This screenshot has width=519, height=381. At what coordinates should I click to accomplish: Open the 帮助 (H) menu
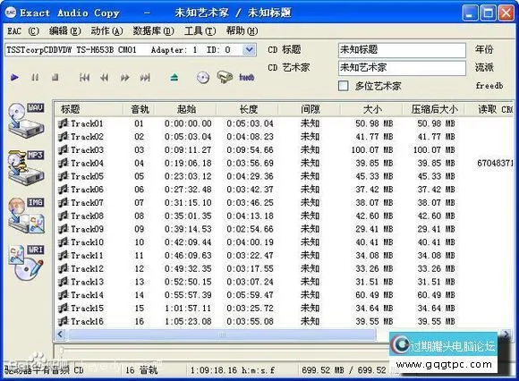pos(242,31)
